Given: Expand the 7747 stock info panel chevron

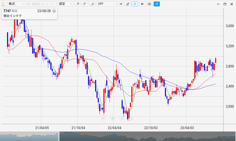Looking at the screenshot, I should [54, 11].
